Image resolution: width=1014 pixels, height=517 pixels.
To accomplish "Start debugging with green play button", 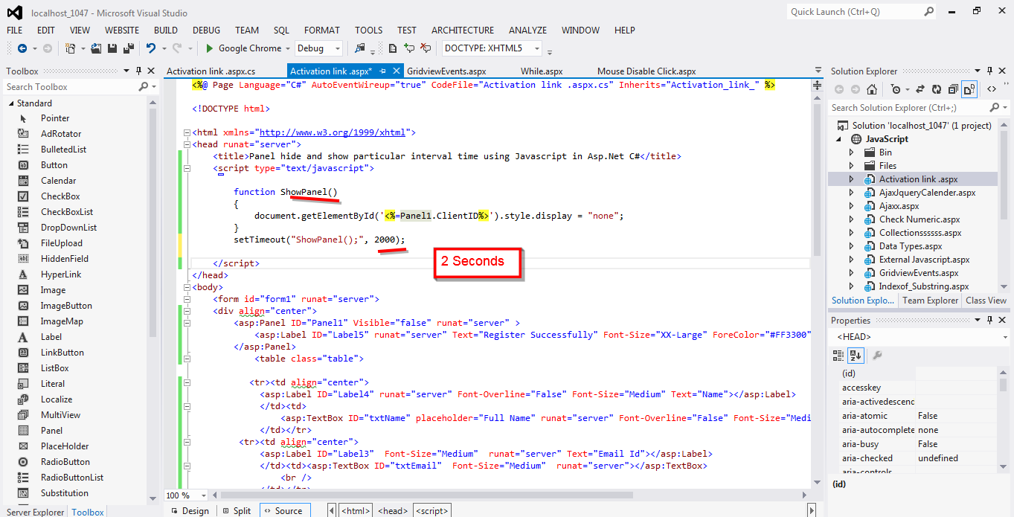I will click(210, 48).
